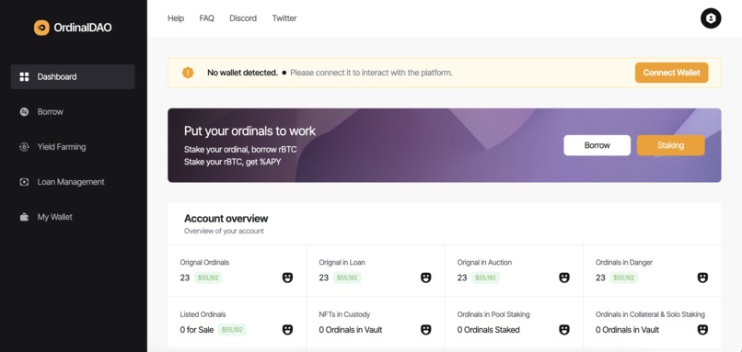The height and width of the screenshot is (352, 742).
Task: Click the face icon in Ordinals in Pool Staking card
Action: point(564,330)
